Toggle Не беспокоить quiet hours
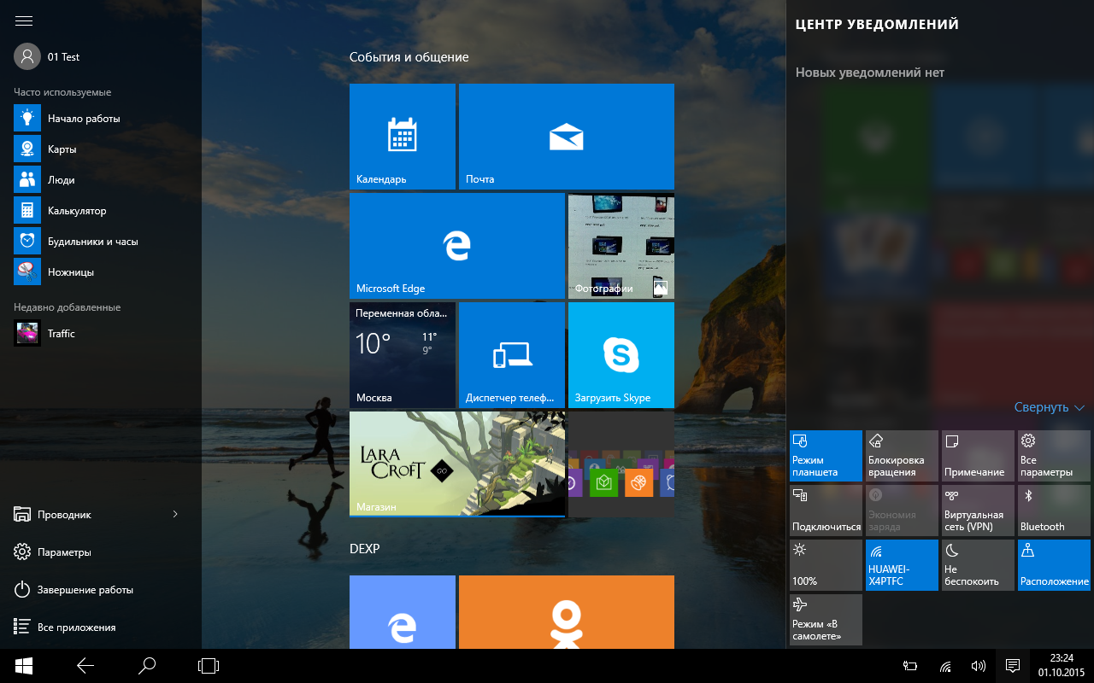 pos(978,565)
